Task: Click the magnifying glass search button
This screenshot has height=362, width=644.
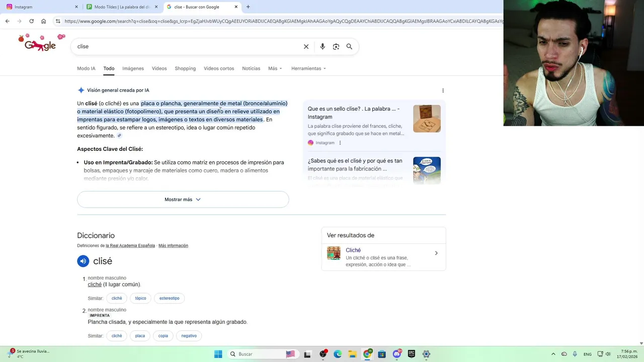Action: click(349, 46)
